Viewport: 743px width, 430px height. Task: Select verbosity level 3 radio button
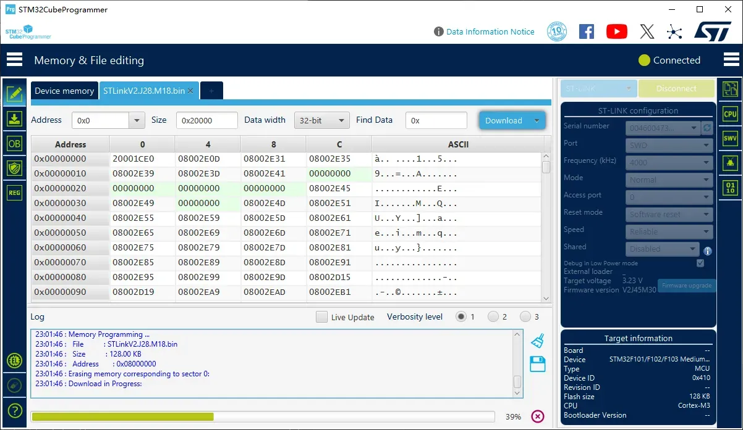point(525,316)
